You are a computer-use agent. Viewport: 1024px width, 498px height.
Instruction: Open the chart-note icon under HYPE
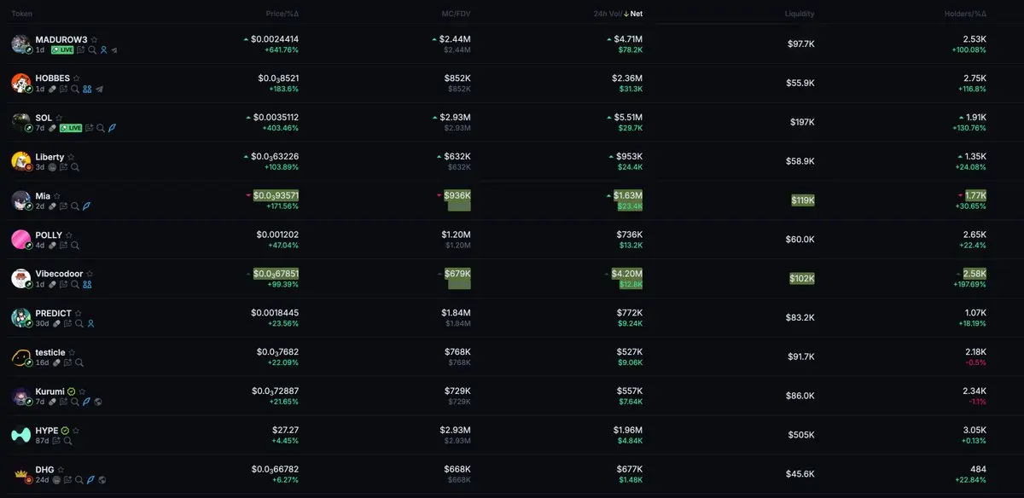point(56,441)
